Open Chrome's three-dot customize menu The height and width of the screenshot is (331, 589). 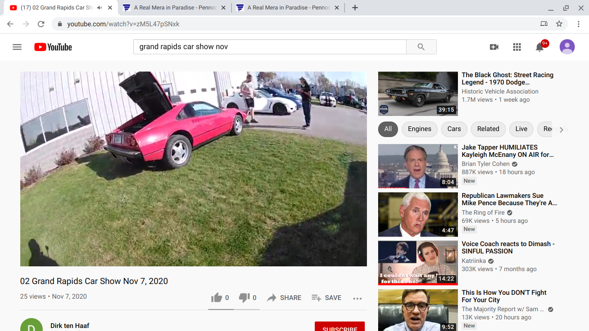pyautogui.click(x=579, y=24)
